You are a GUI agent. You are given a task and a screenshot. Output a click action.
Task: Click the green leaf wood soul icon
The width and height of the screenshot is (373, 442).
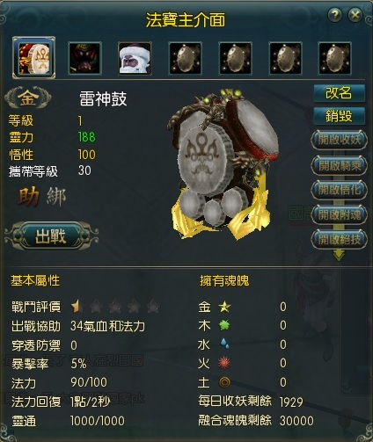click(224, 325)
